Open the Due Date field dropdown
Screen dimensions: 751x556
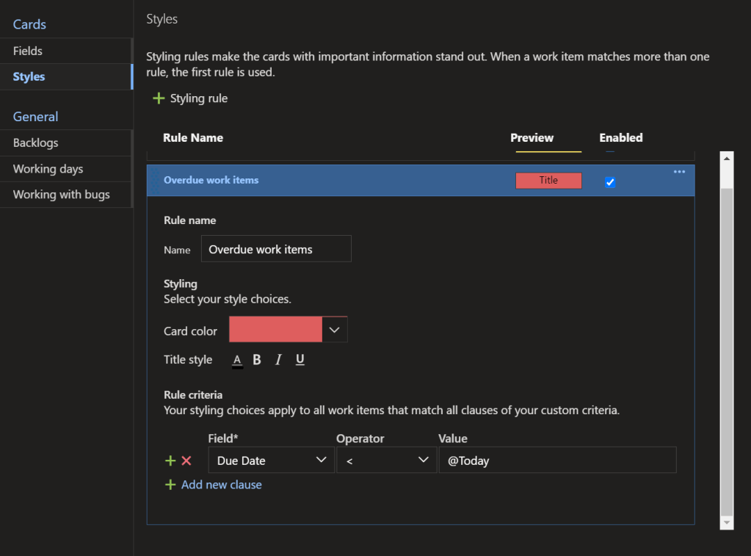[x=272, y=461]
